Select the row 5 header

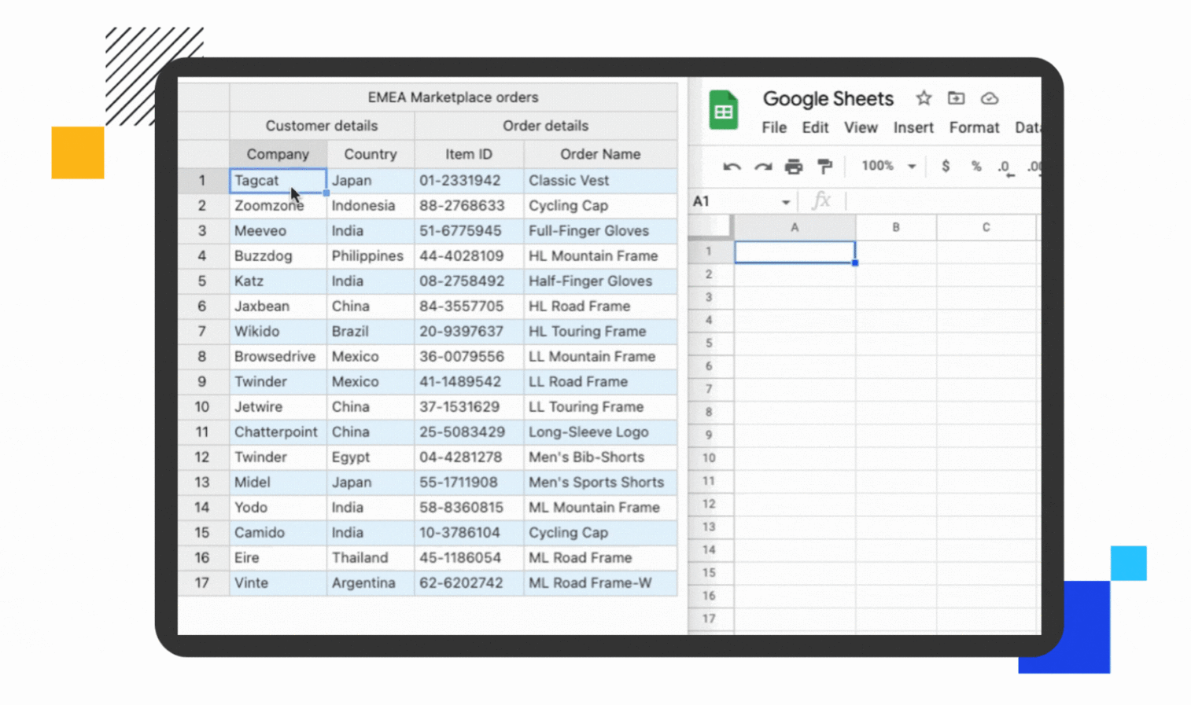click(x=709, y=343)
